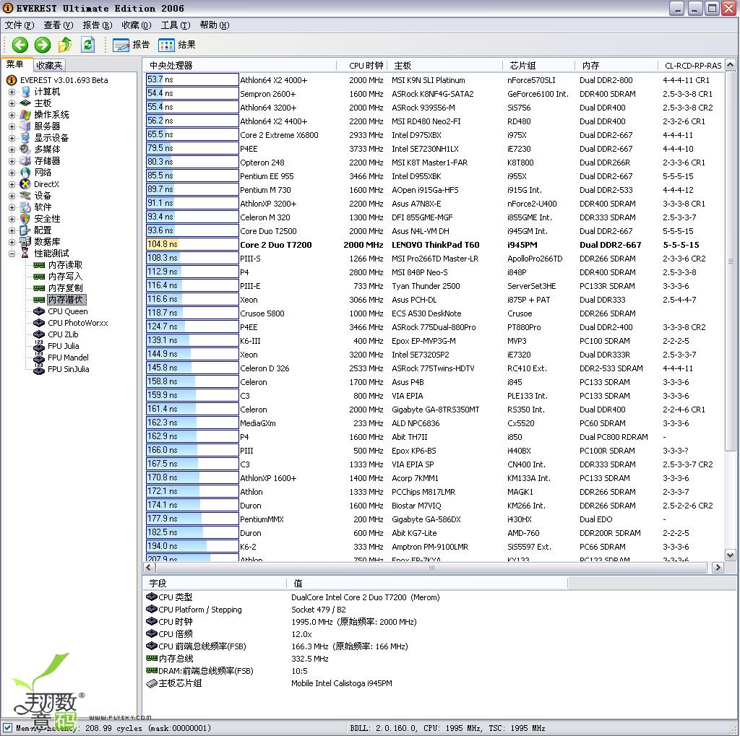Open the 内存复制 memory copy benchmark
Screen dimensions: 740x736
[x=65, y=287]
